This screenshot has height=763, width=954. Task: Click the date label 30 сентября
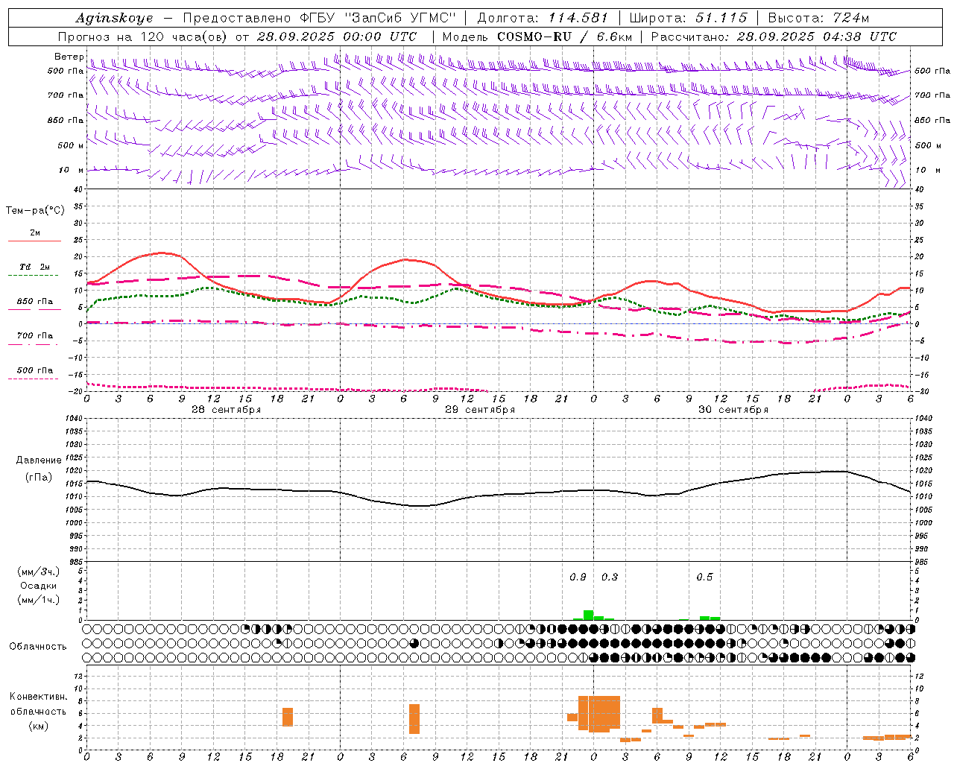click(733, 410)
